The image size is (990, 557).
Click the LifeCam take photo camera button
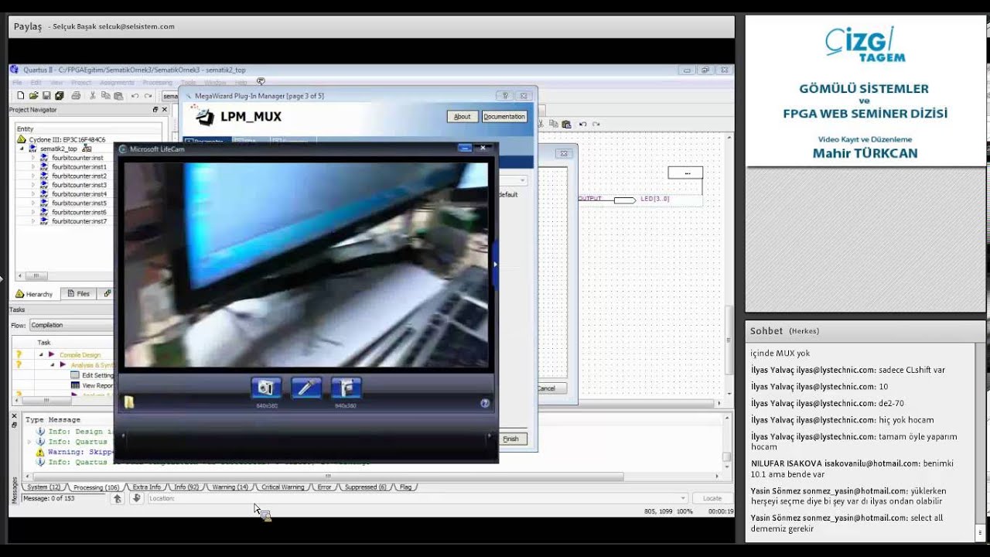click(x=266, y=388)
